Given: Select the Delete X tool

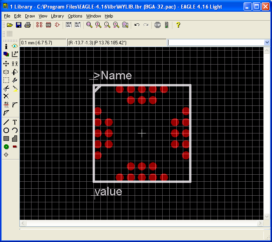Looking at the screenshot, I should 6,96.
